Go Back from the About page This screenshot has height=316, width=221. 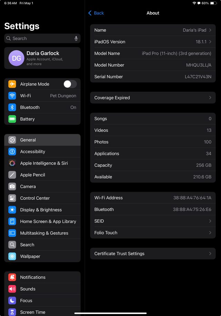coord(96,13)
